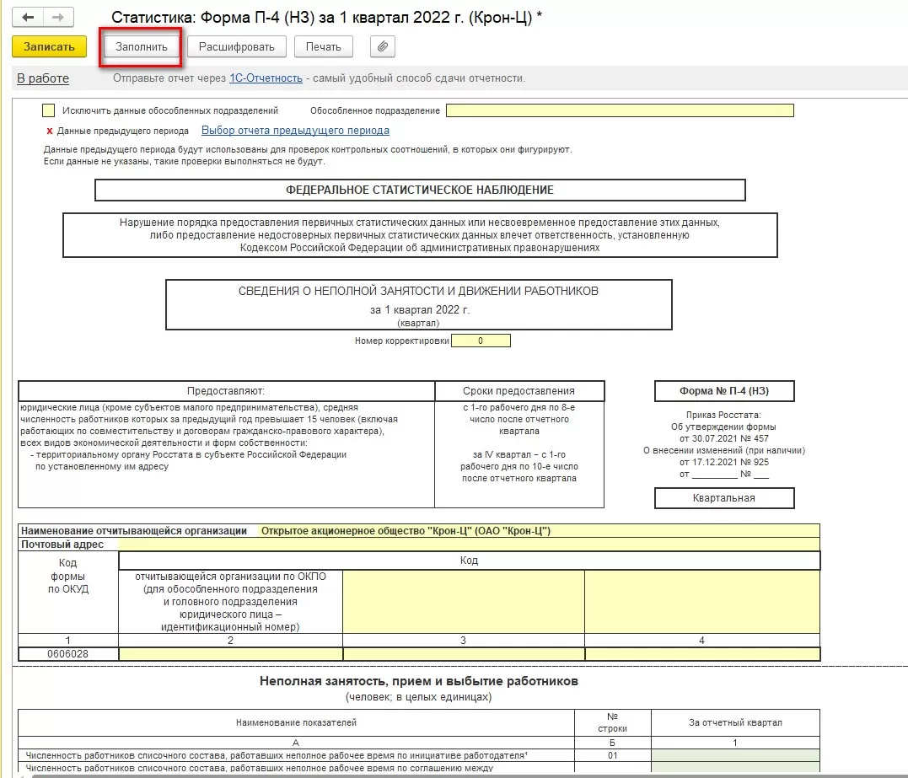Click the row 01 value cell
Image resolution: width=908 pixels, height=778 pixels.
pyautogui.click(x=735, y=755)
